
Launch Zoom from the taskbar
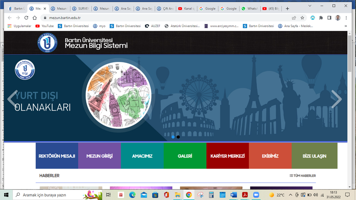[256, 195]
